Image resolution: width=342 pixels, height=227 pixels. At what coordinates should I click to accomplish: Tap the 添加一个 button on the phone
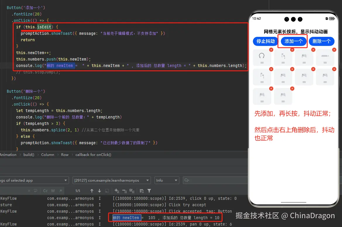[293, 41]
